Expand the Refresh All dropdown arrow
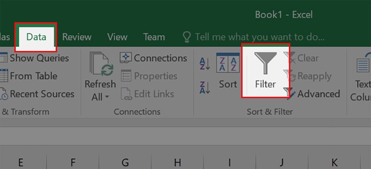The width and height of the screenshot is (371, 169). point(107,97)
